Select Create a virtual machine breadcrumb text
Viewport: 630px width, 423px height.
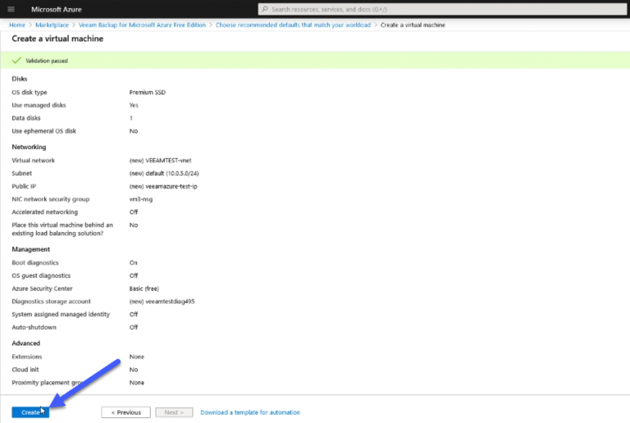pos(413,25)
